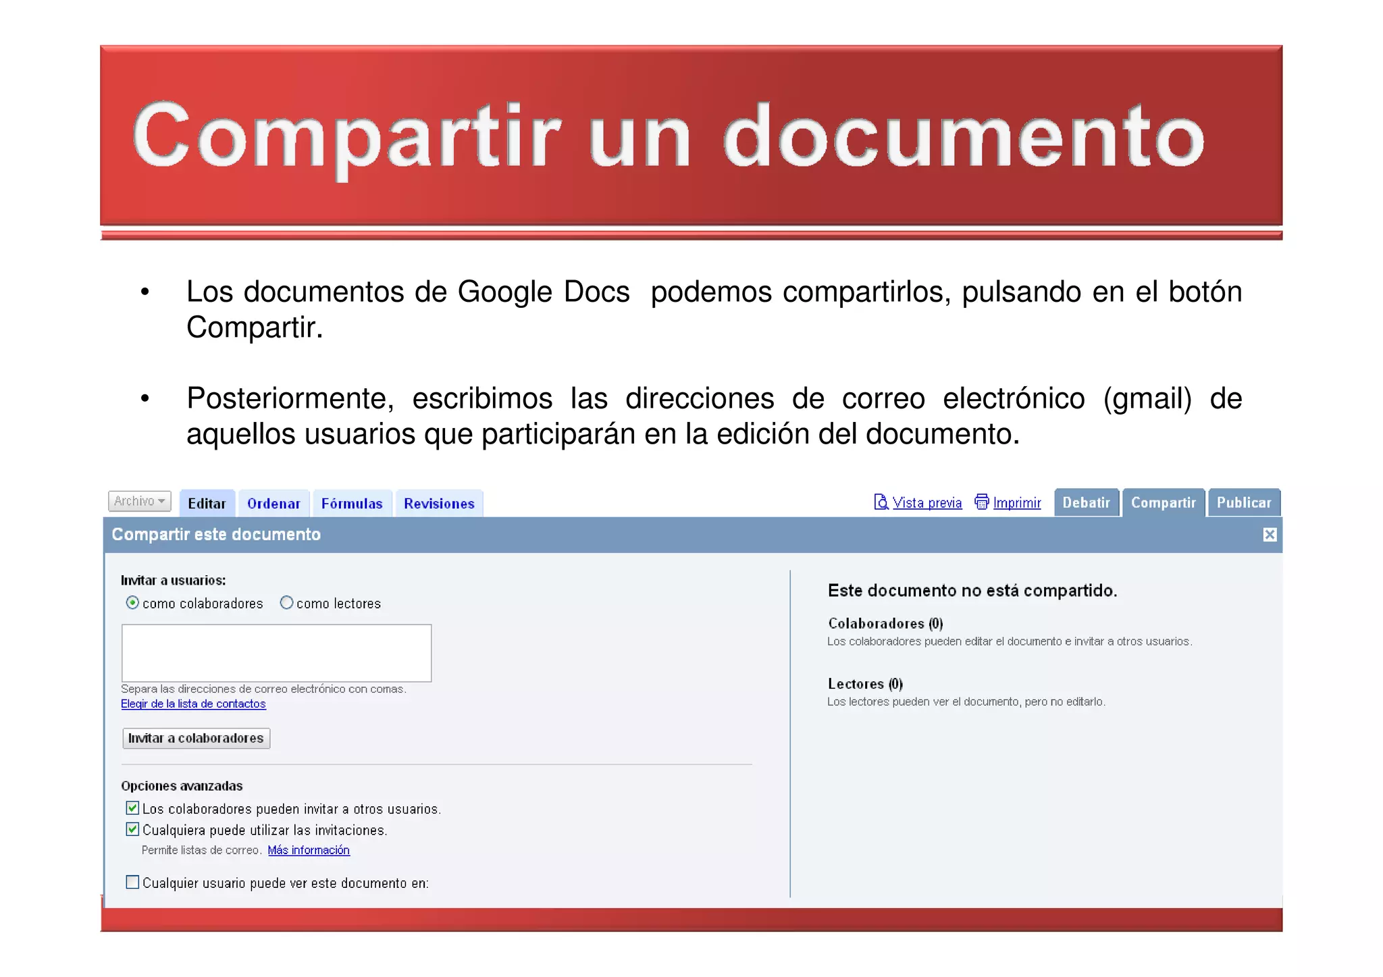Open the Archivo dropdown menu
Viewport: 1383px width, 977px height.
pyautogui.click(x=140, y=501)
